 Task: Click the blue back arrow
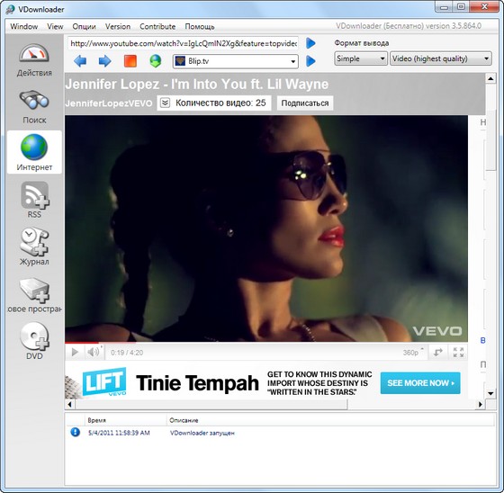coord(80,61)
